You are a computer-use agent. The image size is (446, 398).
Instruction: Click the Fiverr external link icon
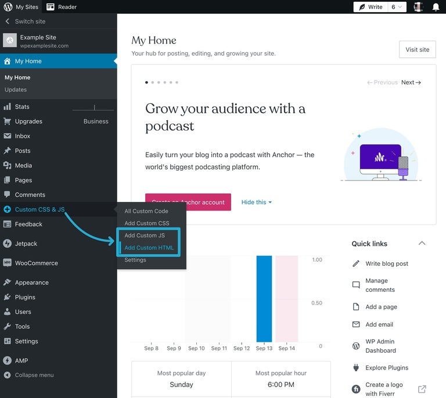tap(422, 389)
